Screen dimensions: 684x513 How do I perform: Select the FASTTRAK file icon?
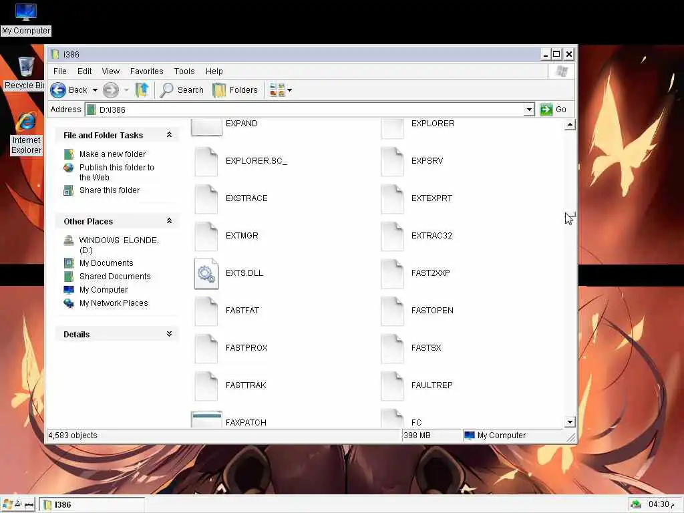tap(206, 386)
